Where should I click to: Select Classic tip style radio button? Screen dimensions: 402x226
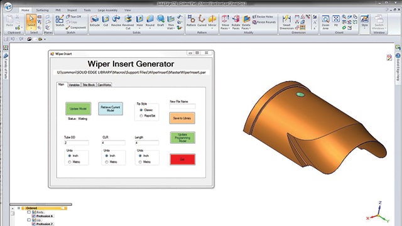141,110
